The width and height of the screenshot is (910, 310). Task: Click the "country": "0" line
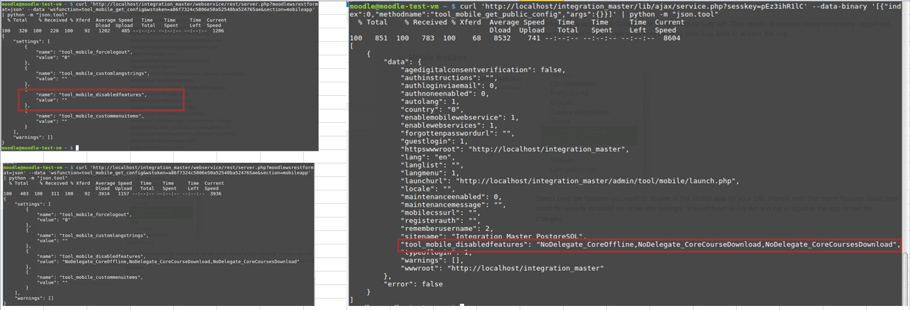pos(432,109)
